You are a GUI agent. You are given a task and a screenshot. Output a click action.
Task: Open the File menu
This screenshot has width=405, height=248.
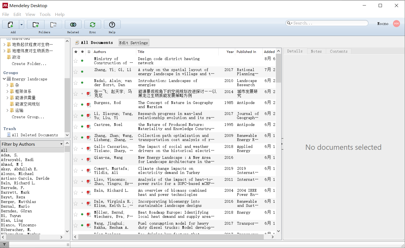click(5, 14)
